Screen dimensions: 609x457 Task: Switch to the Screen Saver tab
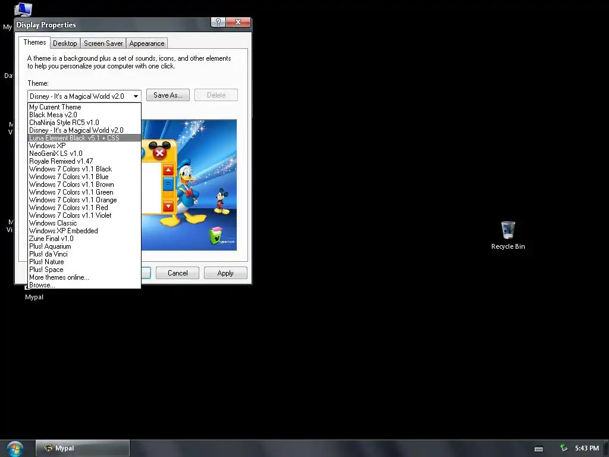(x=103, y=43)
